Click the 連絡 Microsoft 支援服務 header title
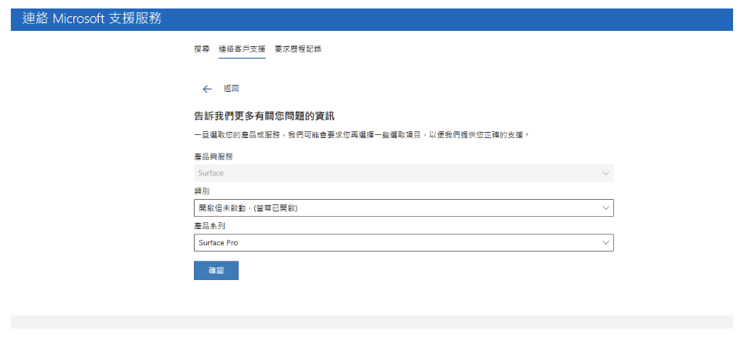Image resolution: width=740 pixels, height=341 pixels. 92,19
